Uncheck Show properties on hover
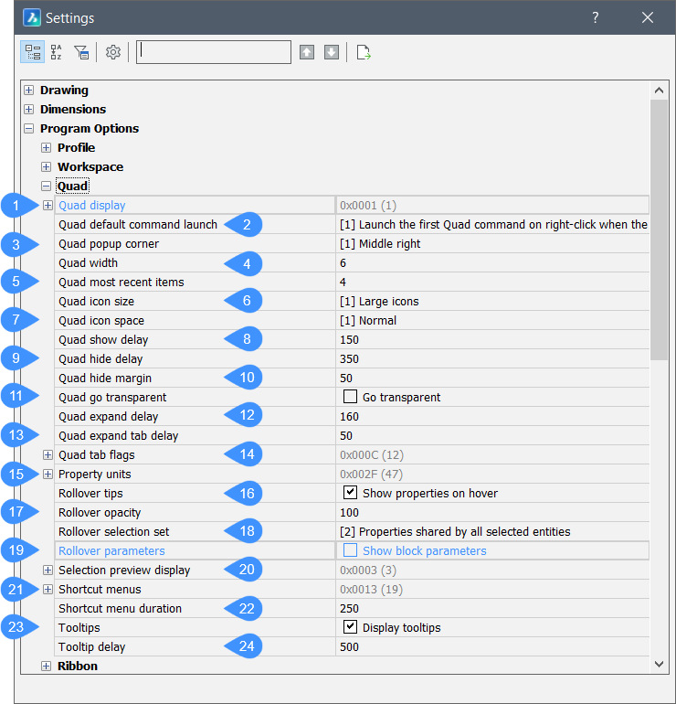The width and height of the screenshot is (676, 704). coord(349,493)
